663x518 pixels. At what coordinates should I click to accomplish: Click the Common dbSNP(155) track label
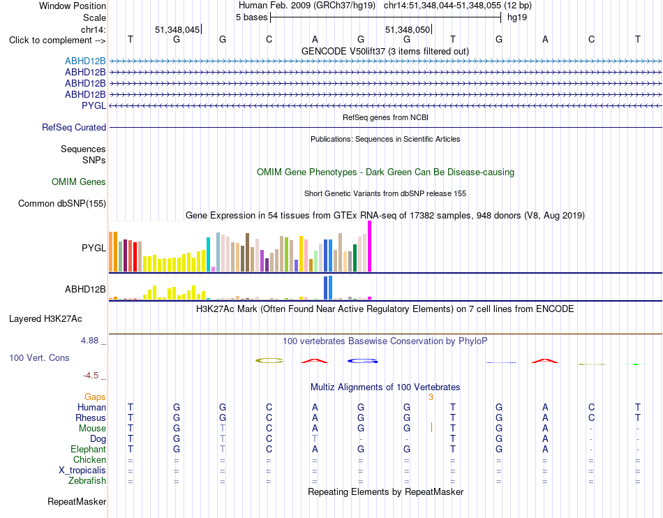coord(62,203)
